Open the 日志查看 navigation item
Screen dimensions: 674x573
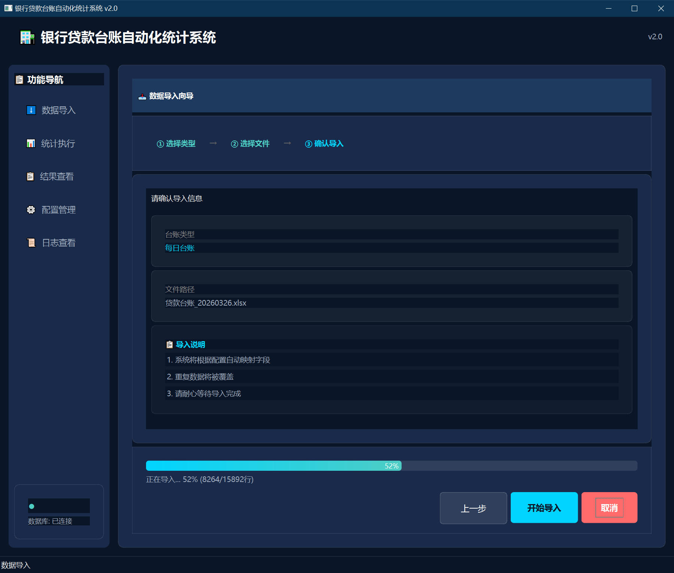click(x=59, y=243)
